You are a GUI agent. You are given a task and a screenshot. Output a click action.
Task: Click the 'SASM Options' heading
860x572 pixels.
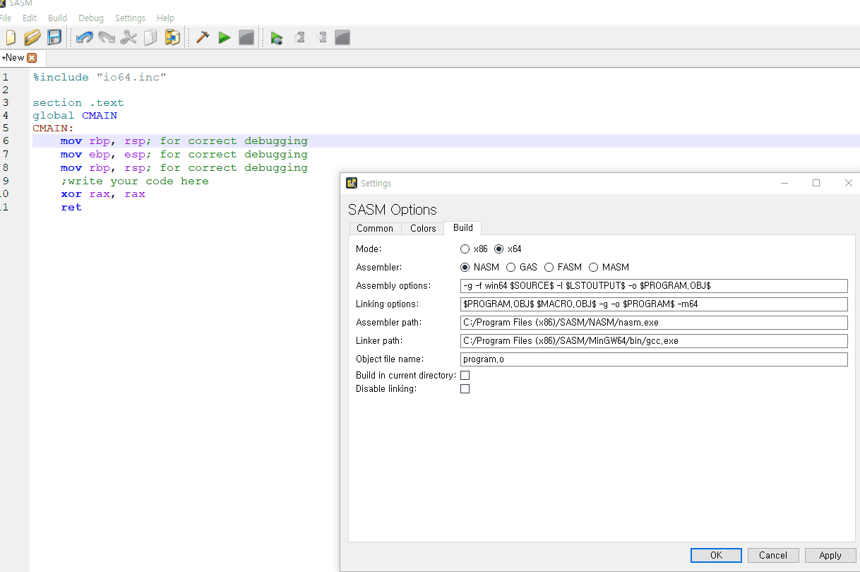pos(393,210)
